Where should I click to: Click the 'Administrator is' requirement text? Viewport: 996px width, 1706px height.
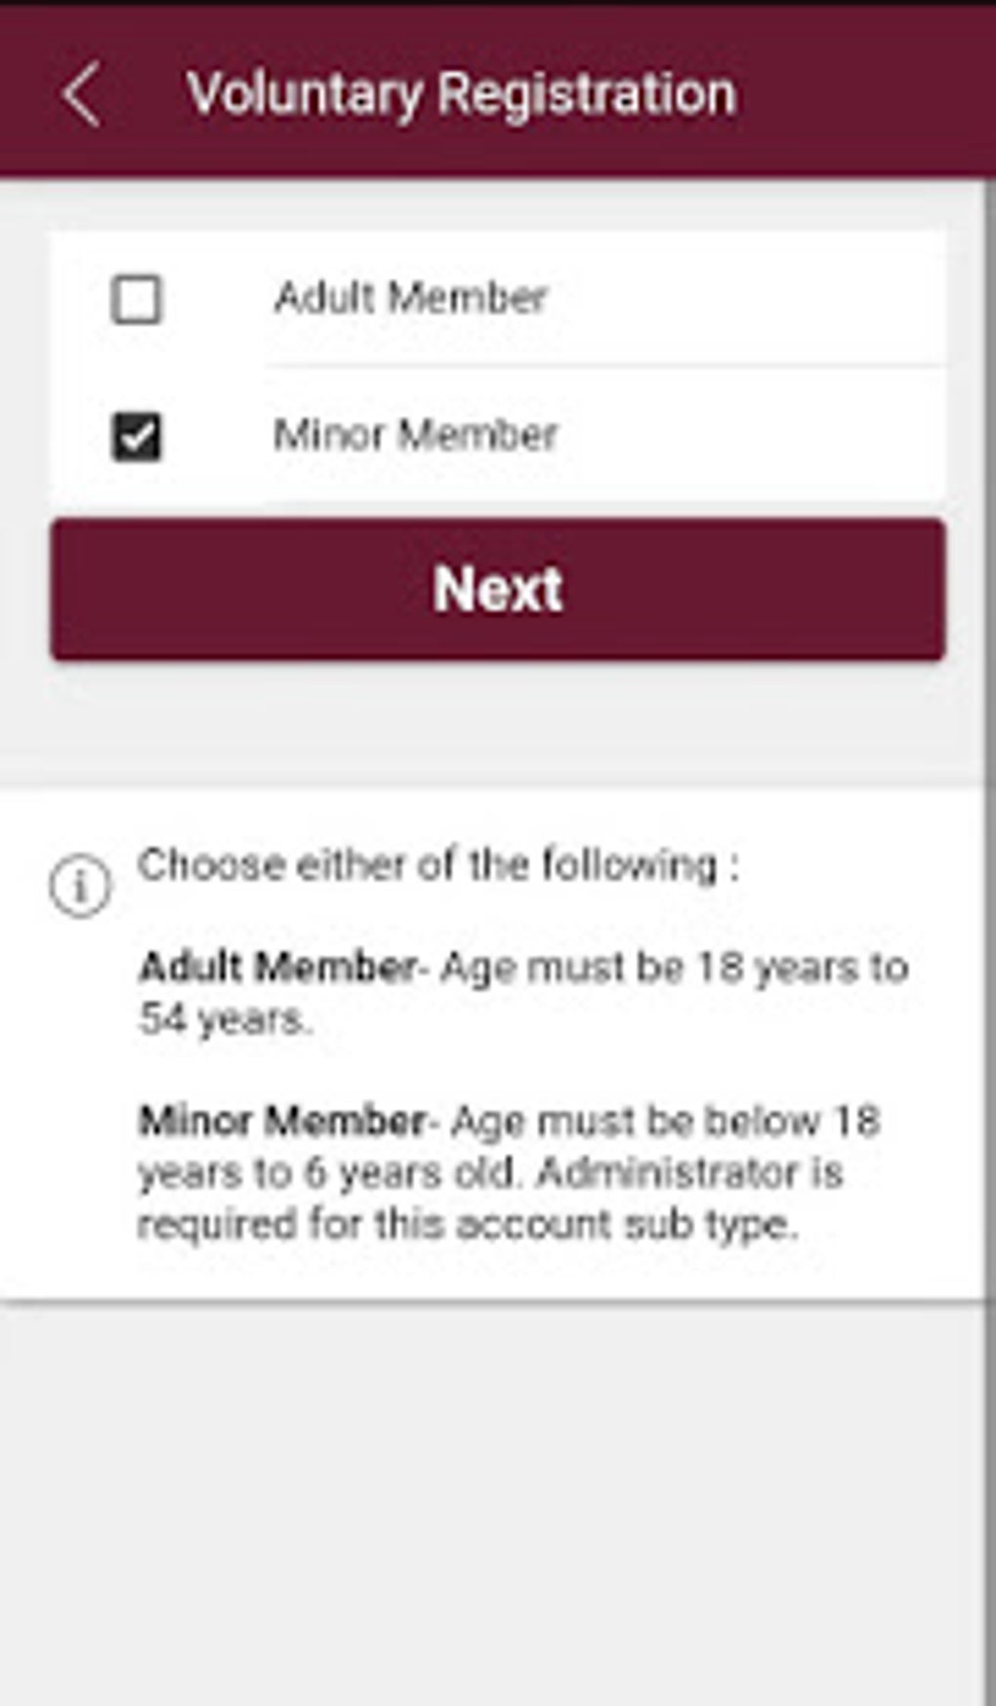click(x=689, y=1172)
